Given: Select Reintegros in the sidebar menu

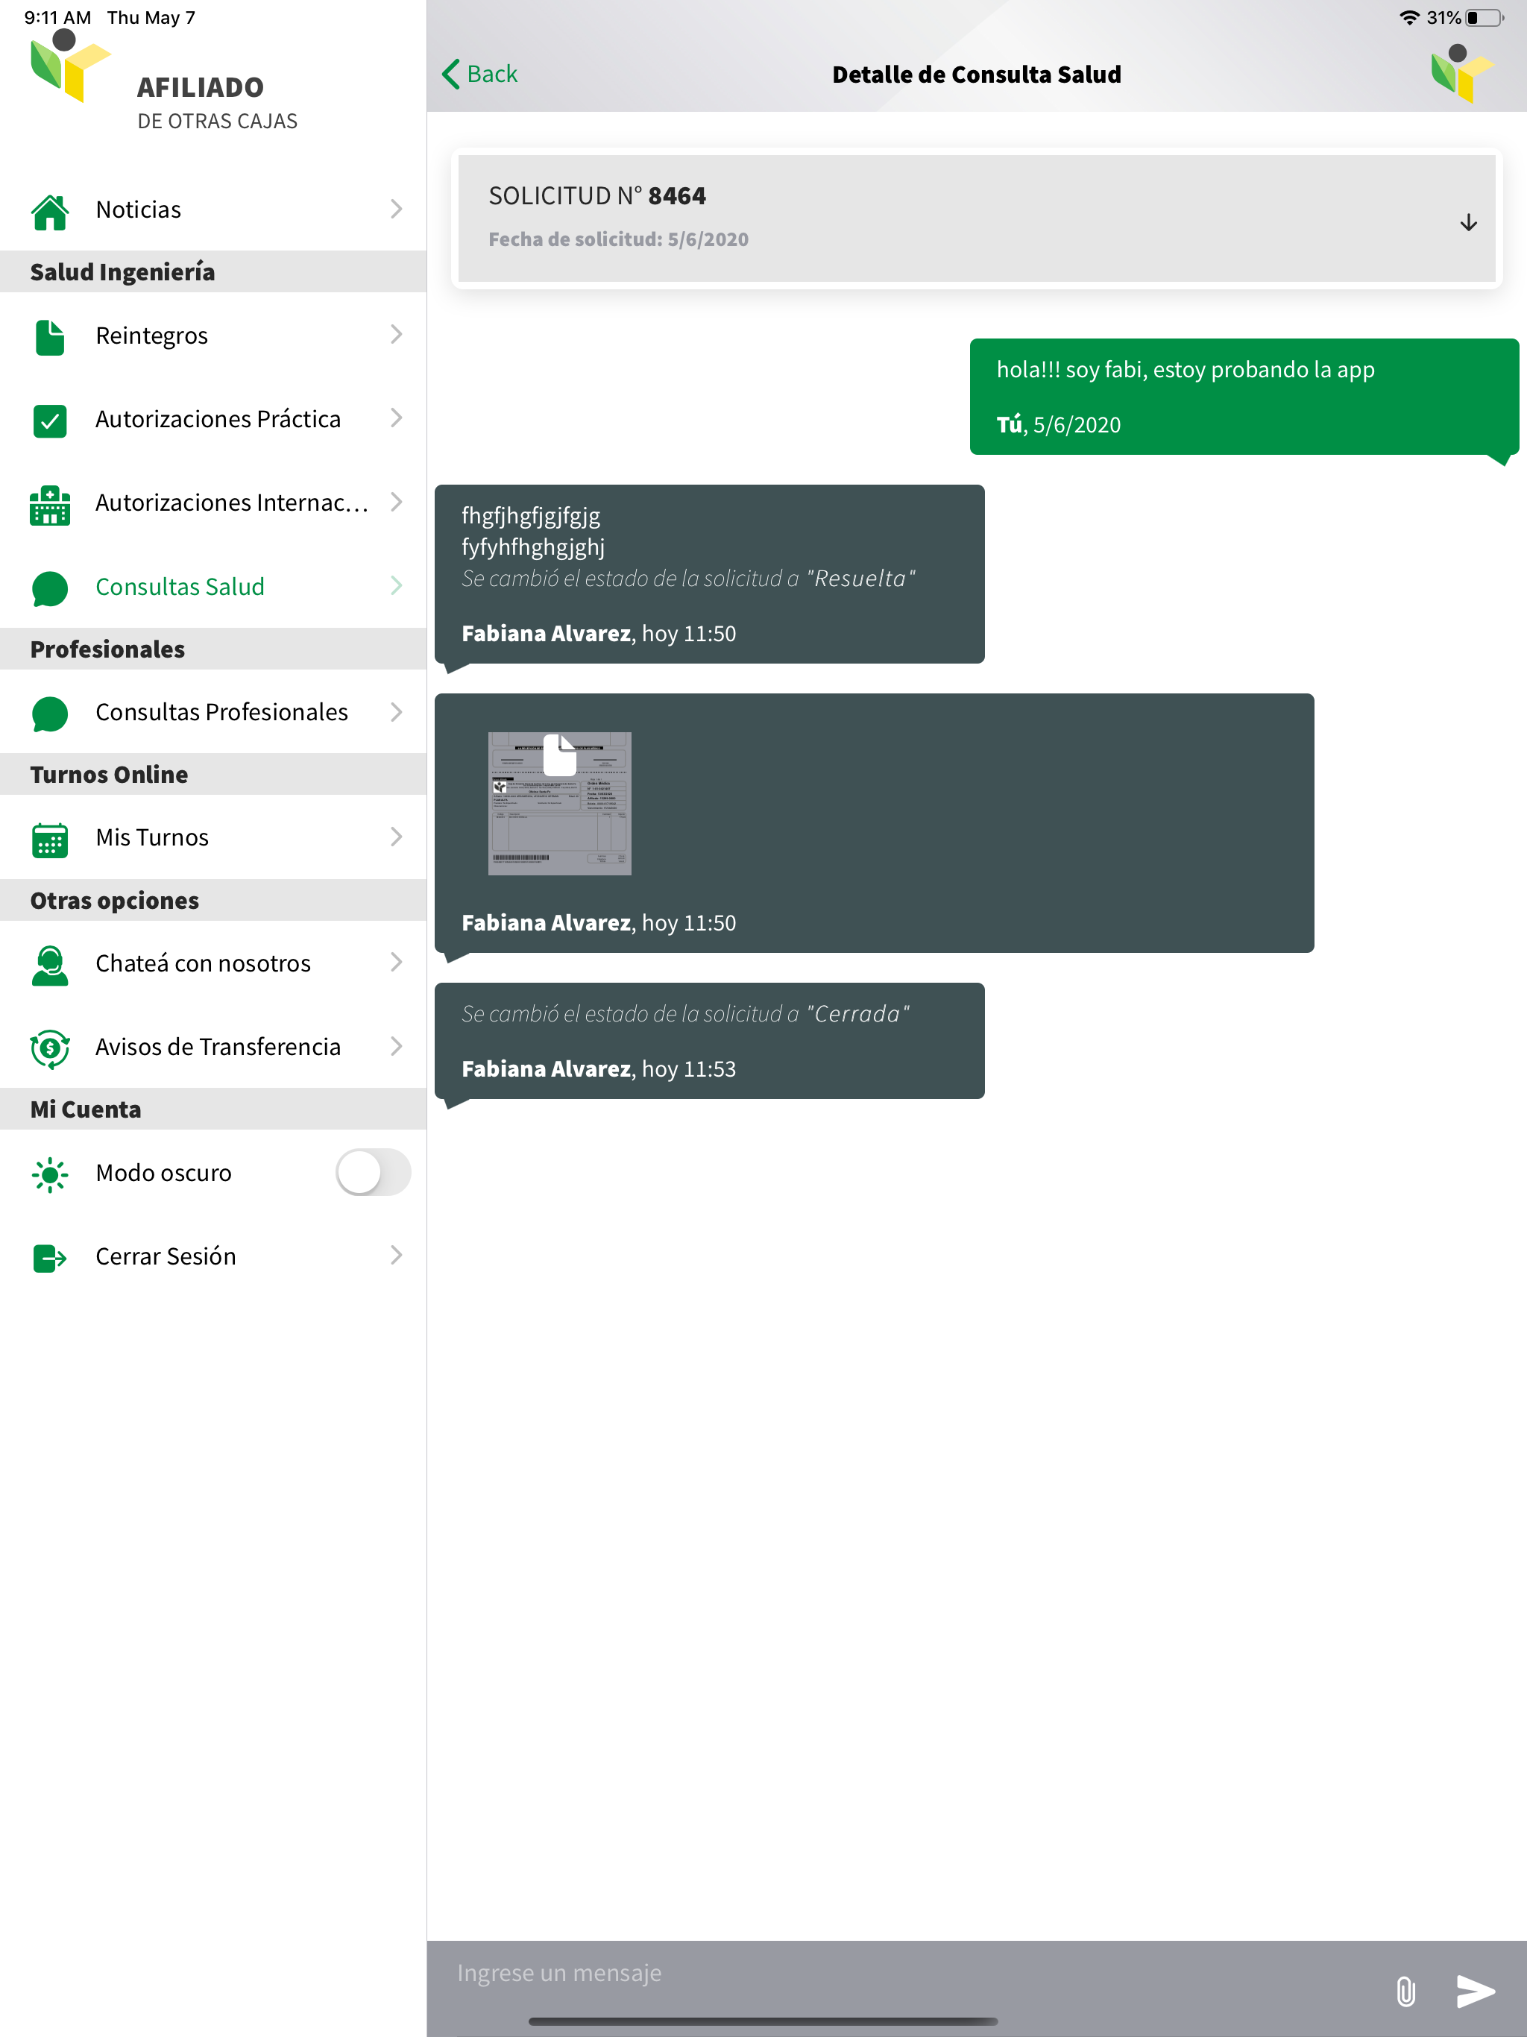Looking at the screenshot, I should click(x=212, y=336).
